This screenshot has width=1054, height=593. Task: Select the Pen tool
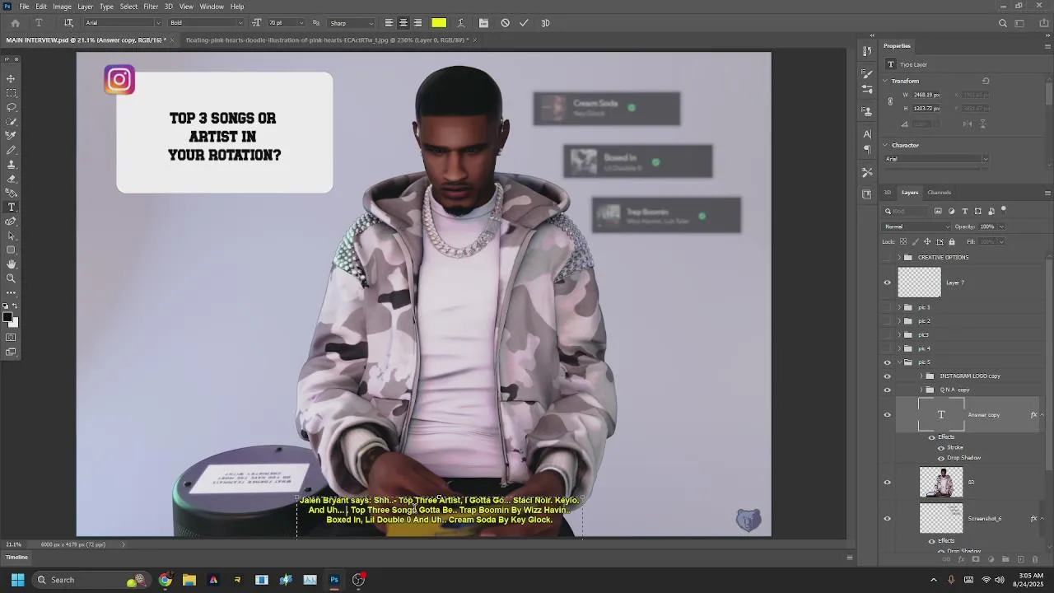pyautogui.click(x=11, y=222)
